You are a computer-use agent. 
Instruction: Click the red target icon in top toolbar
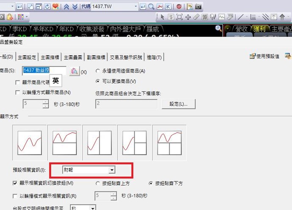coord(178,7)
